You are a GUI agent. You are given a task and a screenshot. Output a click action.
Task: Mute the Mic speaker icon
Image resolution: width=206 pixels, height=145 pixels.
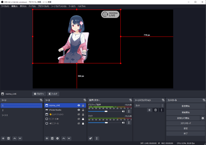123,123
